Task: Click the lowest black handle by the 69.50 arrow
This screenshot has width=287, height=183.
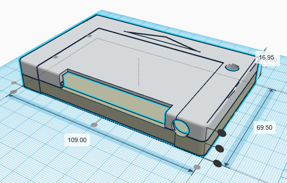Action: pos(217,163)
